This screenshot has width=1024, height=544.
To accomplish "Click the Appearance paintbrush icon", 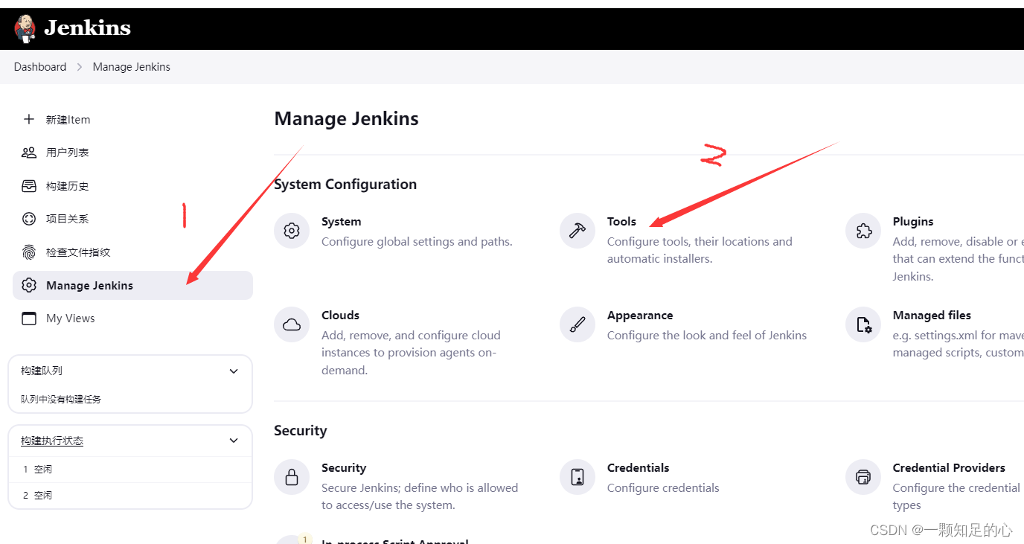I will point(577,324).
